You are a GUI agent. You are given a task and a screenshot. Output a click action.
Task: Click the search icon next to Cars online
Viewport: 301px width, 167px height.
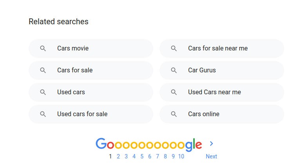click(x=174, y=114)
